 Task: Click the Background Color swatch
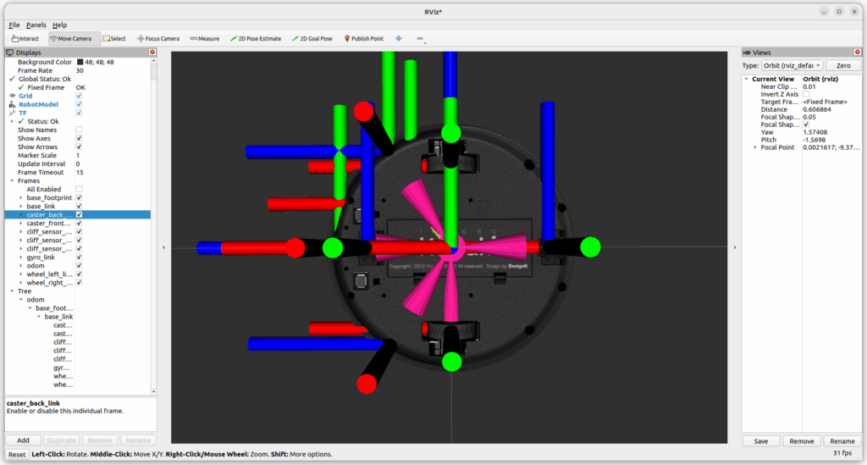(x=80, y=62)
